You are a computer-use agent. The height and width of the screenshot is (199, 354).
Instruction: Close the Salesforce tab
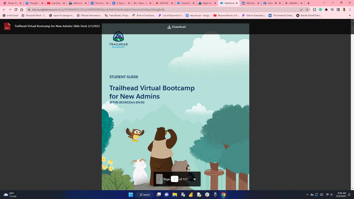pyautogui.click(x=237, y=3)
